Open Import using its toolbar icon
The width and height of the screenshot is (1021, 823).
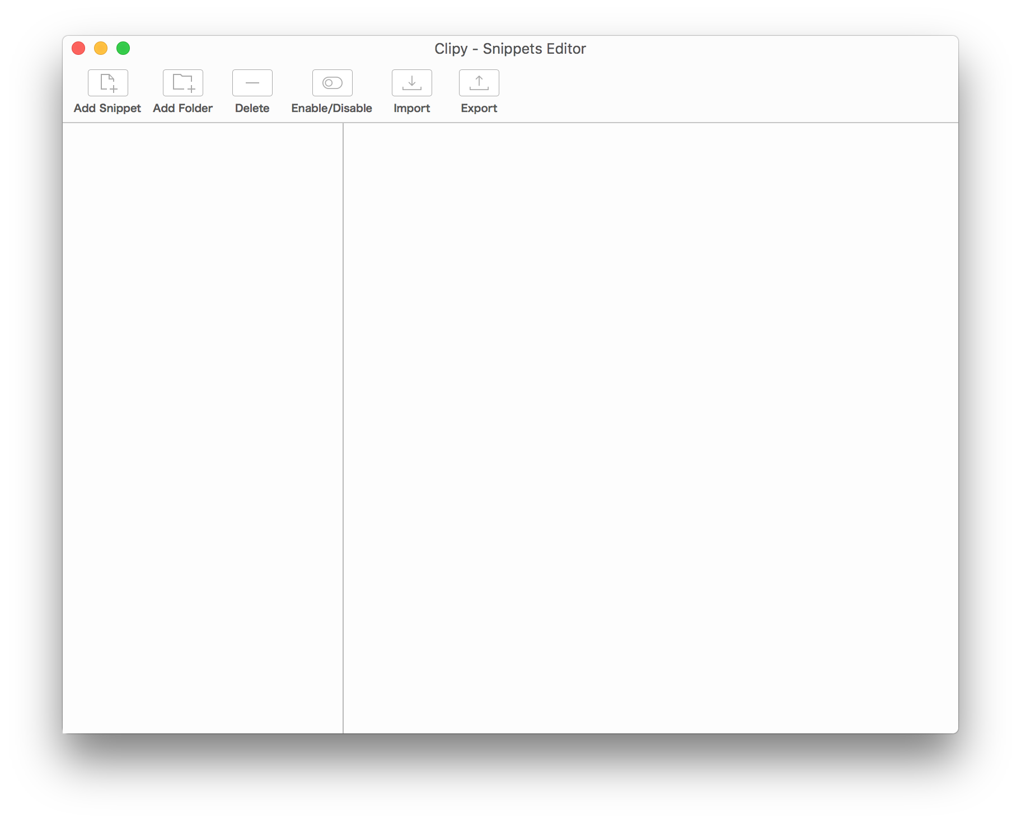[x=411, y=82]
